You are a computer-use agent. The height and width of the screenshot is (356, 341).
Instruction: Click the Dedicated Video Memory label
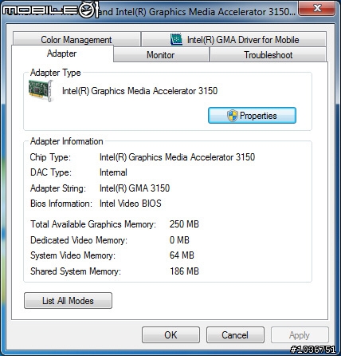(79, 240)
